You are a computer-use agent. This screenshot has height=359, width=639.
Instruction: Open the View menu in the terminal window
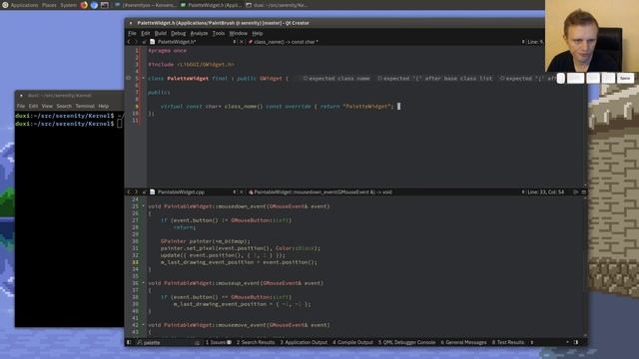point(47,106)
